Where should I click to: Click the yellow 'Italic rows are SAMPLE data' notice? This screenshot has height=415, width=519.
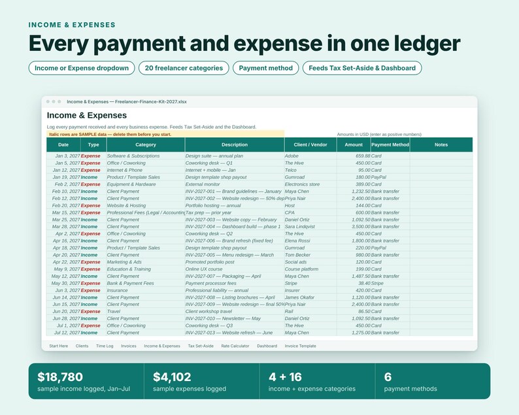pyautogui.click(x=165, y=135)
